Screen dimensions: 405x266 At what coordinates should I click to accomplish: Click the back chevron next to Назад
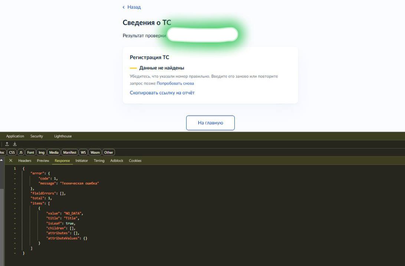[x=124, y=7]
